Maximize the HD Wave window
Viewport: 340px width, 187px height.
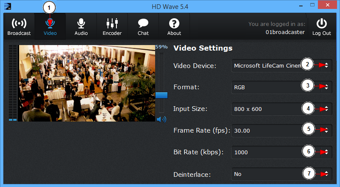tap(312, 5)
